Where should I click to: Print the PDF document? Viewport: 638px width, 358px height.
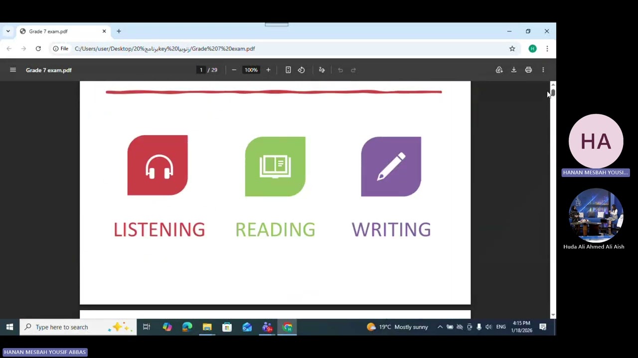528,70
